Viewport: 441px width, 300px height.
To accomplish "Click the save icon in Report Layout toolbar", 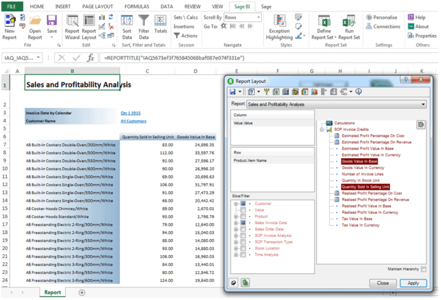I will coord(232,92).
